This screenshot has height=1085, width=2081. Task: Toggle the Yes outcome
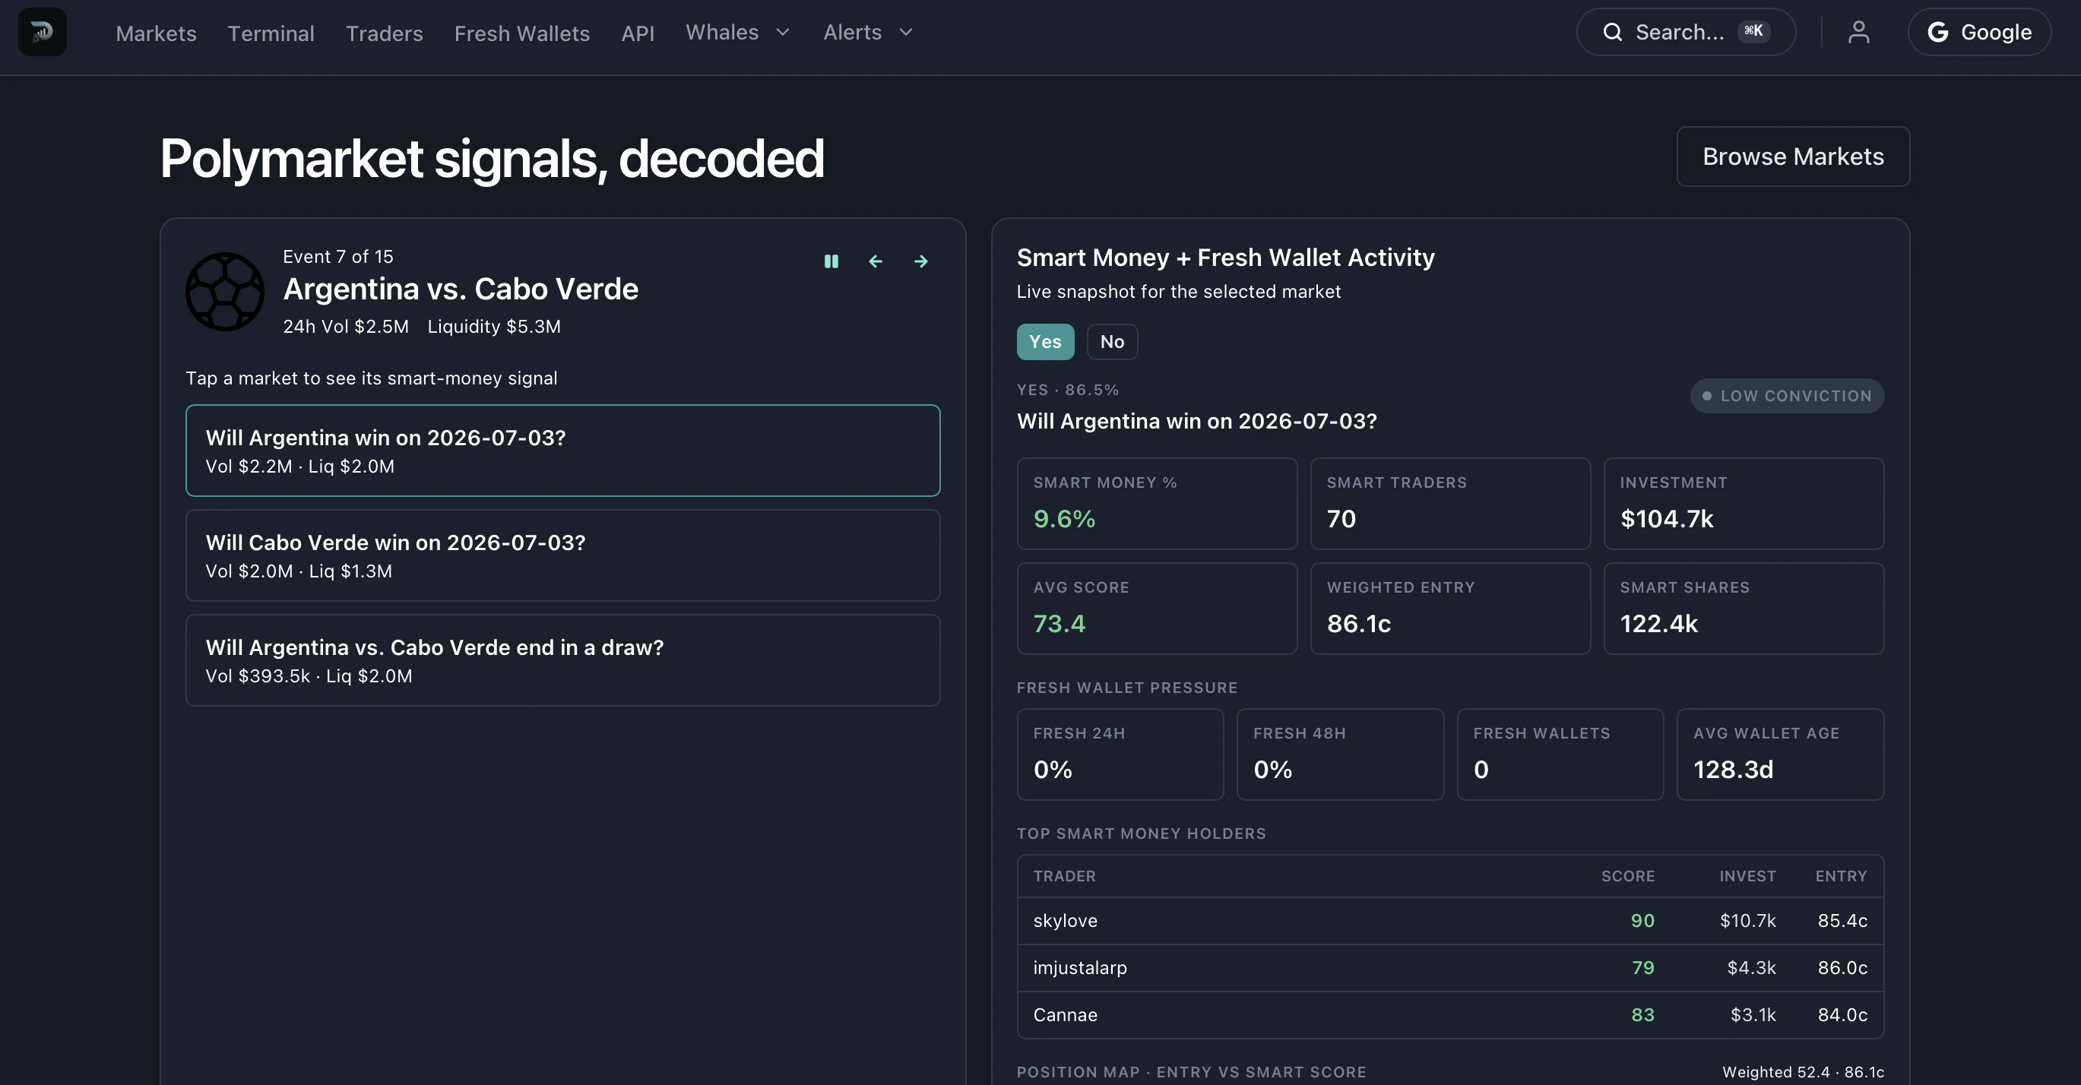coord(1045,341)
